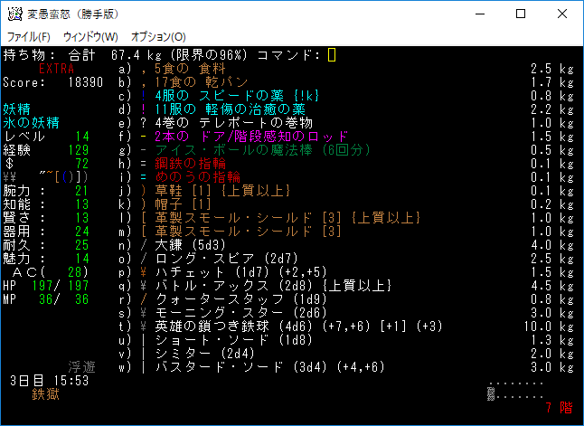Image resolution: width=584 pixels, height=426 pixels.
Task: Open the ウィンドウ(W) menu
Action: coord(90,37)
